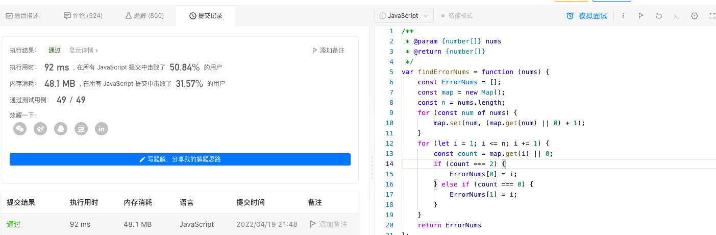
Task: Click JavaScript cell in submission row
Action: pyautogui.click(x=197, y=224)
